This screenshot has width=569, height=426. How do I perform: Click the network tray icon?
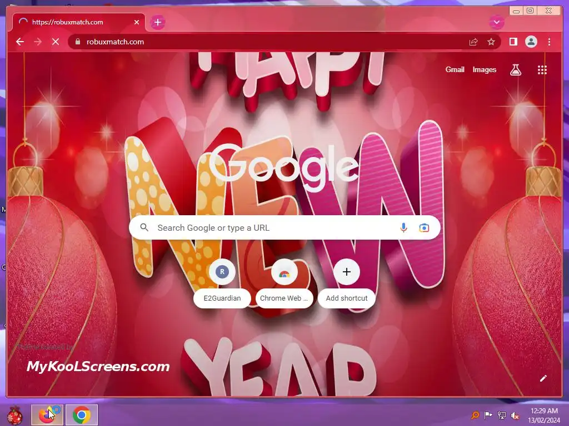(x=502, y=415)
